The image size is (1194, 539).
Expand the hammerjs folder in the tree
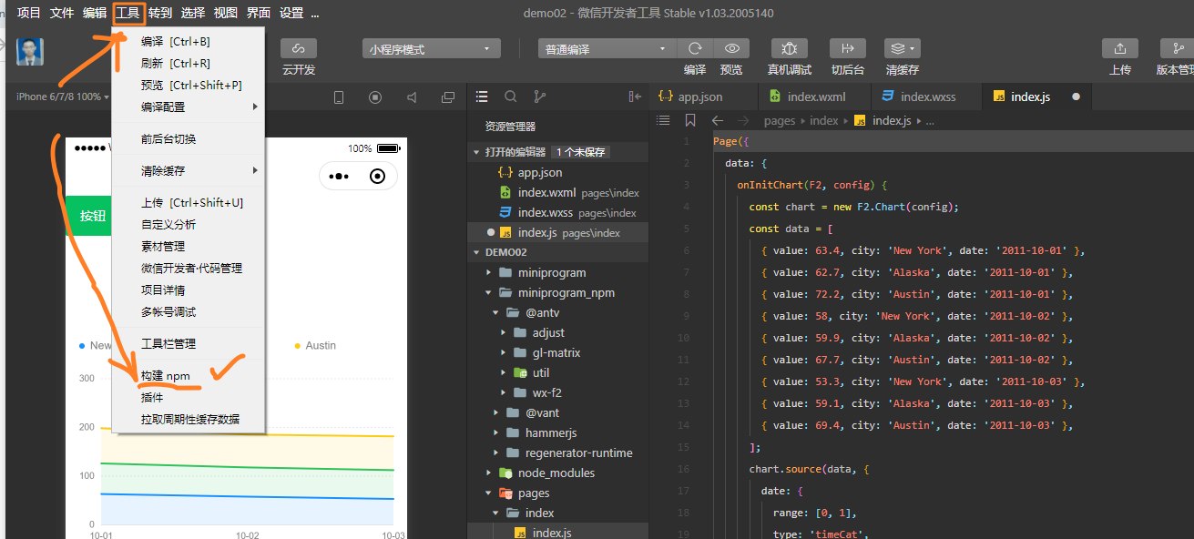tap(550, 432)
